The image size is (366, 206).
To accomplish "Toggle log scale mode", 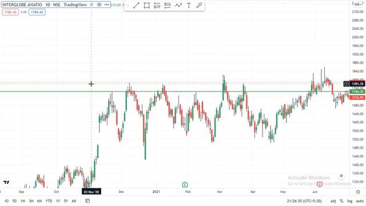I will [349, 201].
